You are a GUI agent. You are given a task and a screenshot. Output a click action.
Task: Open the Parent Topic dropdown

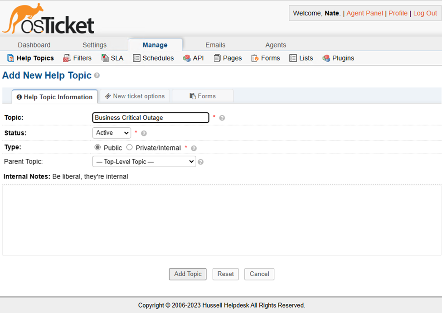(x=144, y=161)
